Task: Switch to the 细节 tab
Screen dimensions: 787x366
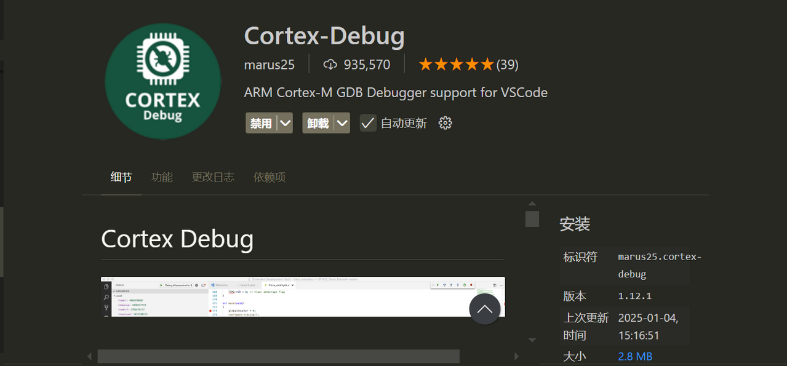Action: click(x=121, y=177)
